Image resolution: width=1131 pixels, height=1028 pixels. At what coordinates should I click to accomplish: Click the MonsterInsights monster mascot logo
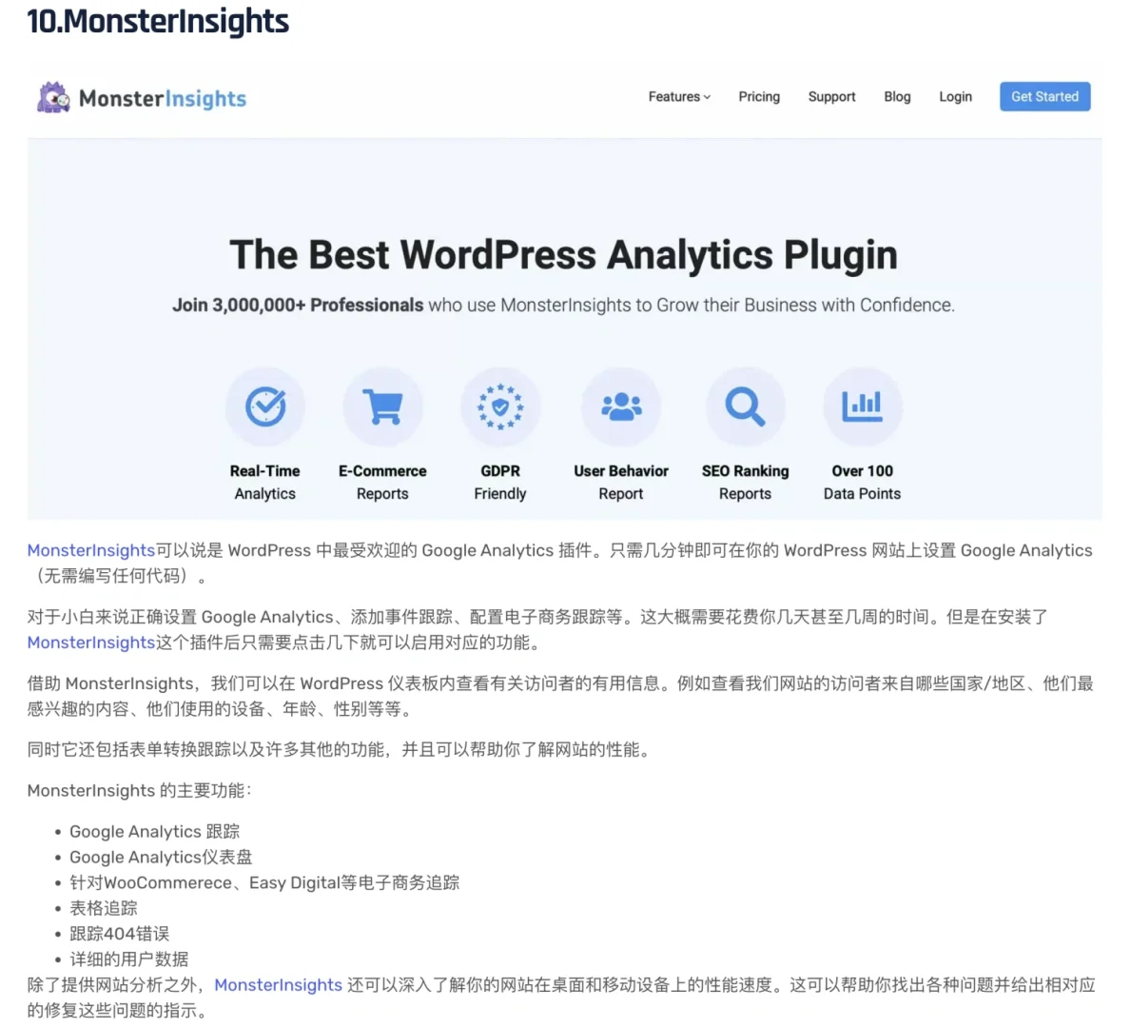click(53, 97)
